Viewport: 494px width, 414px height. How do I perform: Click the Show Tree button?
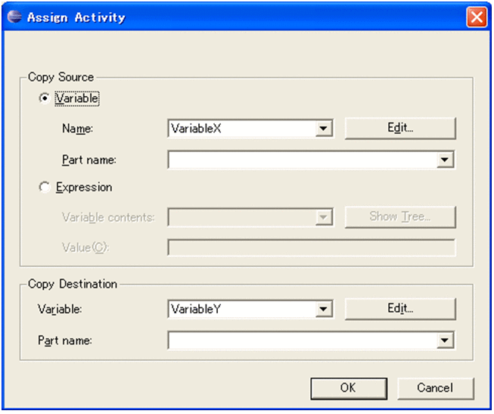click(400, 217)
